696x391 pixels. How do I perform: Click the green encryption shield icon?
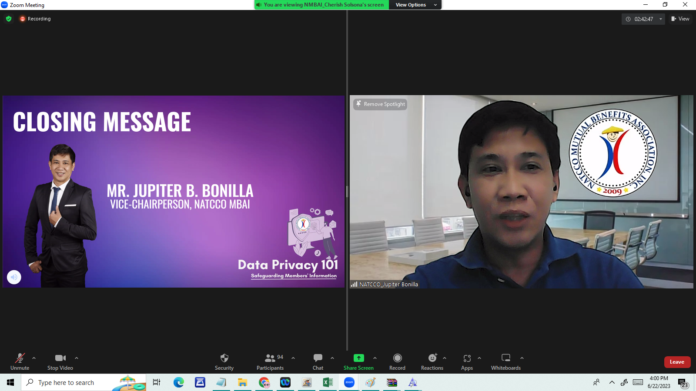[x=9, y=19]
